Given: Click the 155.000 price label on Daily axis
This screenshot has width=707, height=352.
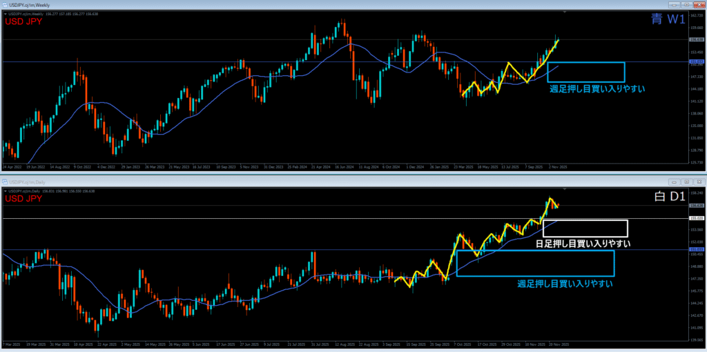Looking at the screenshot, I should point(696,218).
